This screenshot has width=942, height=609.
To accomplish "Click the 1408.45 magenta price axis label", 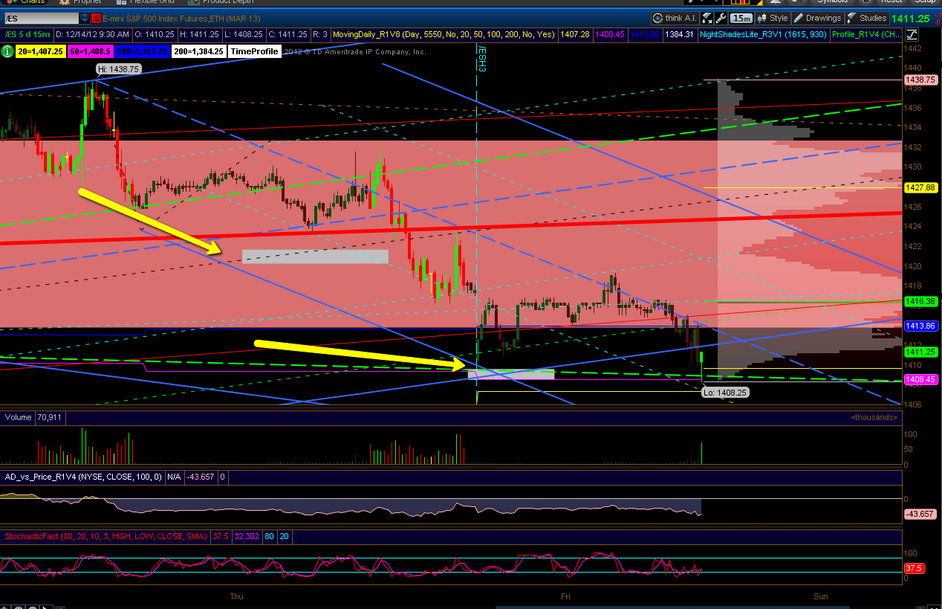I will pyautogui.click(x=920, y=379).
